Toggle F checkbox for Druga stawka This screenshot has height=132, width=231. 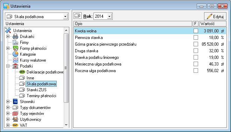[196, 51]
